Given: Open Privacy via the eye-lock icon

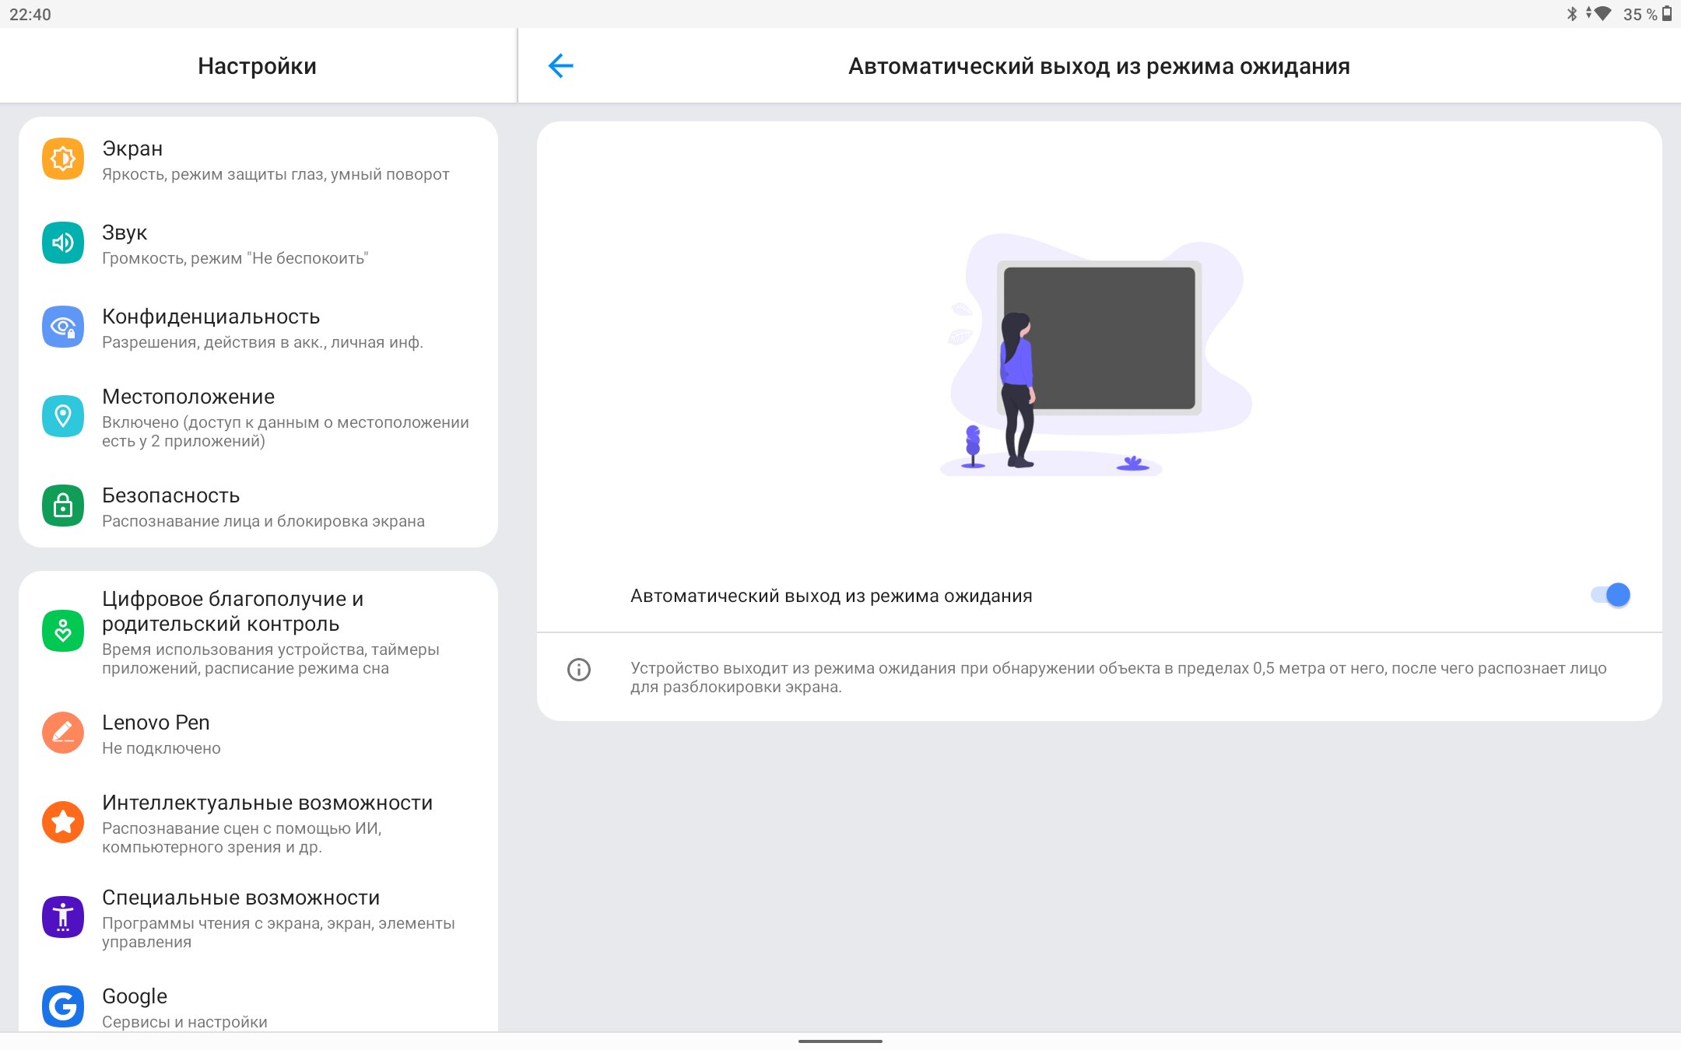Looking at the screenshot, I should tap(63, 327).
